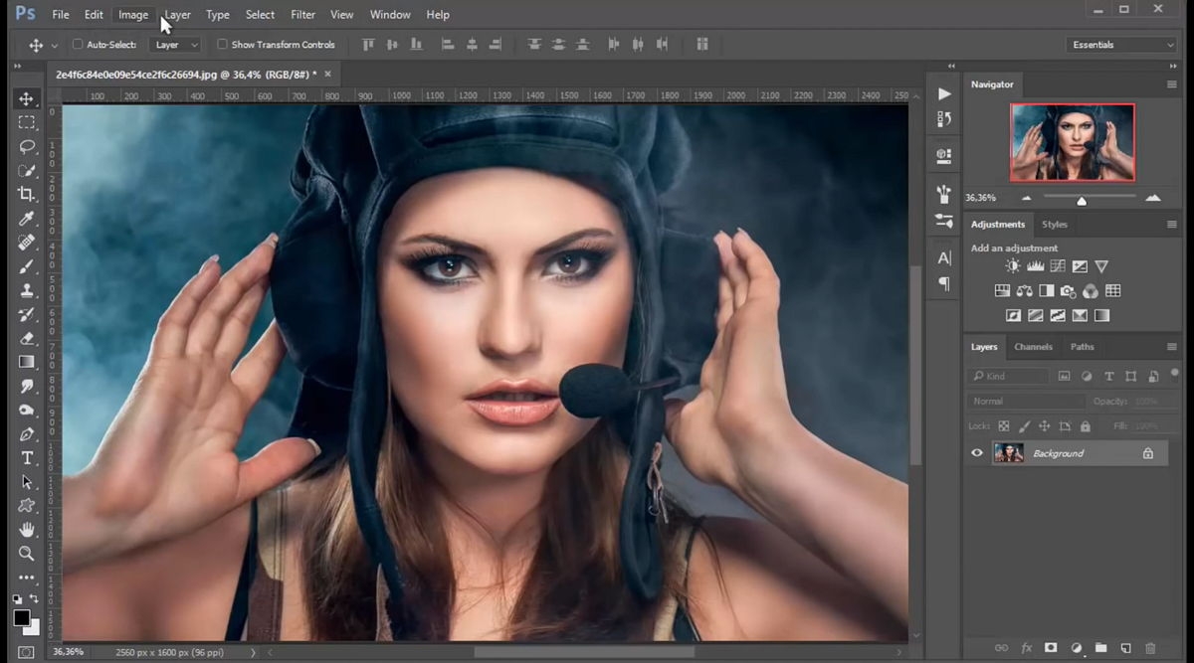
Task: Click the status bar zoom percentage field
Action: [x=69, y=652]
